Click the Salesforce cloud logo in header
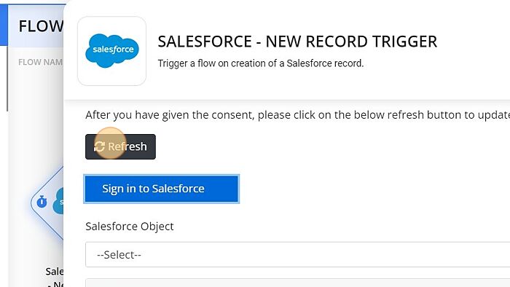Viewport: 510px width, 287px height. tap(112, 51)
